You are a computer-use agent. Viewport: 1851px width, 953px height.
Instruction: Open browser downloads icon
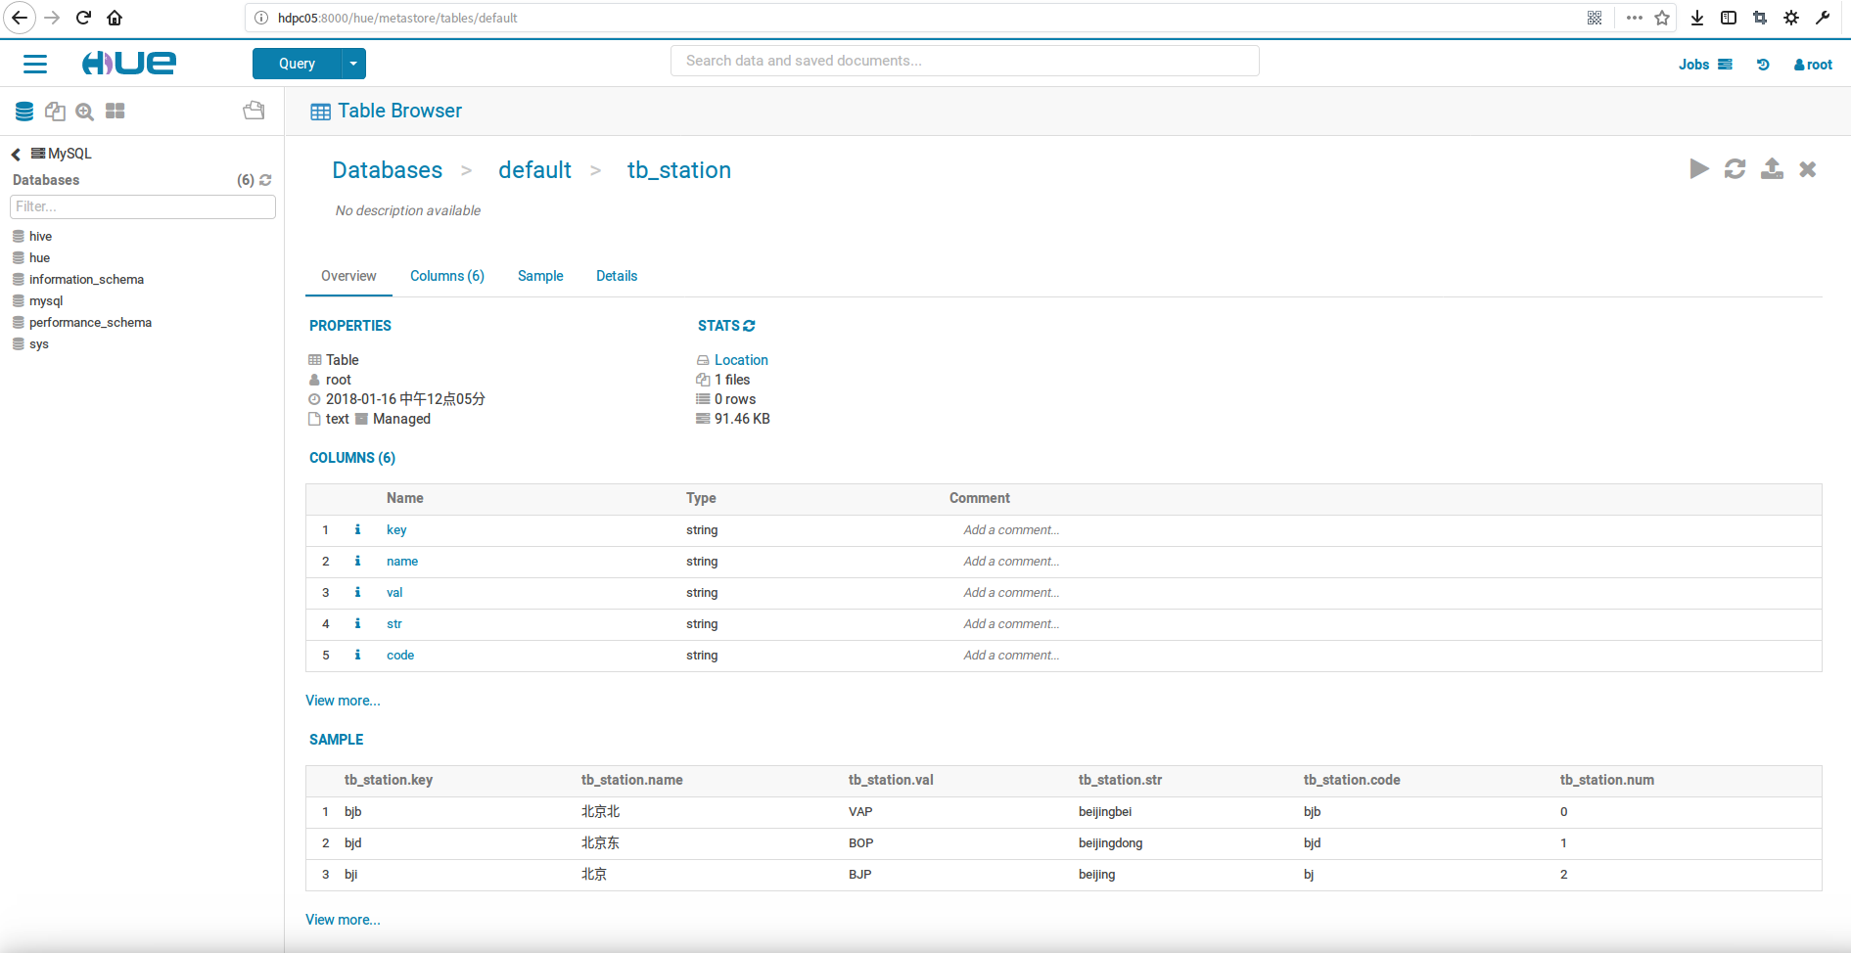(x=1697, y=18)
